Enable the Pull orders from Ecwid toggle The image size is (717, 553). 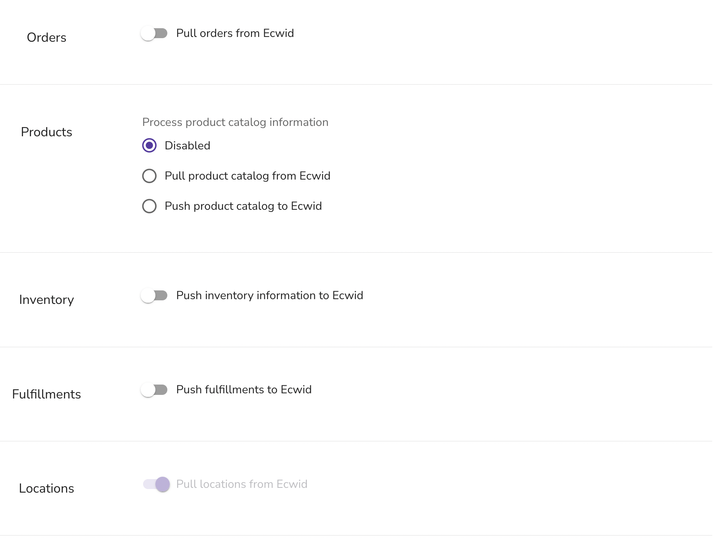pyautogui.click(x=155, y=34)
